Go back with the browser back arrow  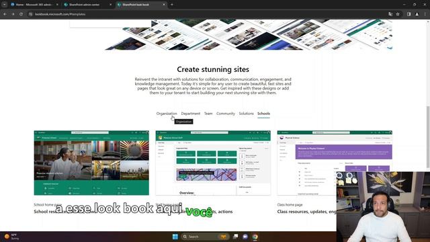pyautogui.click(x=5, y=14)
